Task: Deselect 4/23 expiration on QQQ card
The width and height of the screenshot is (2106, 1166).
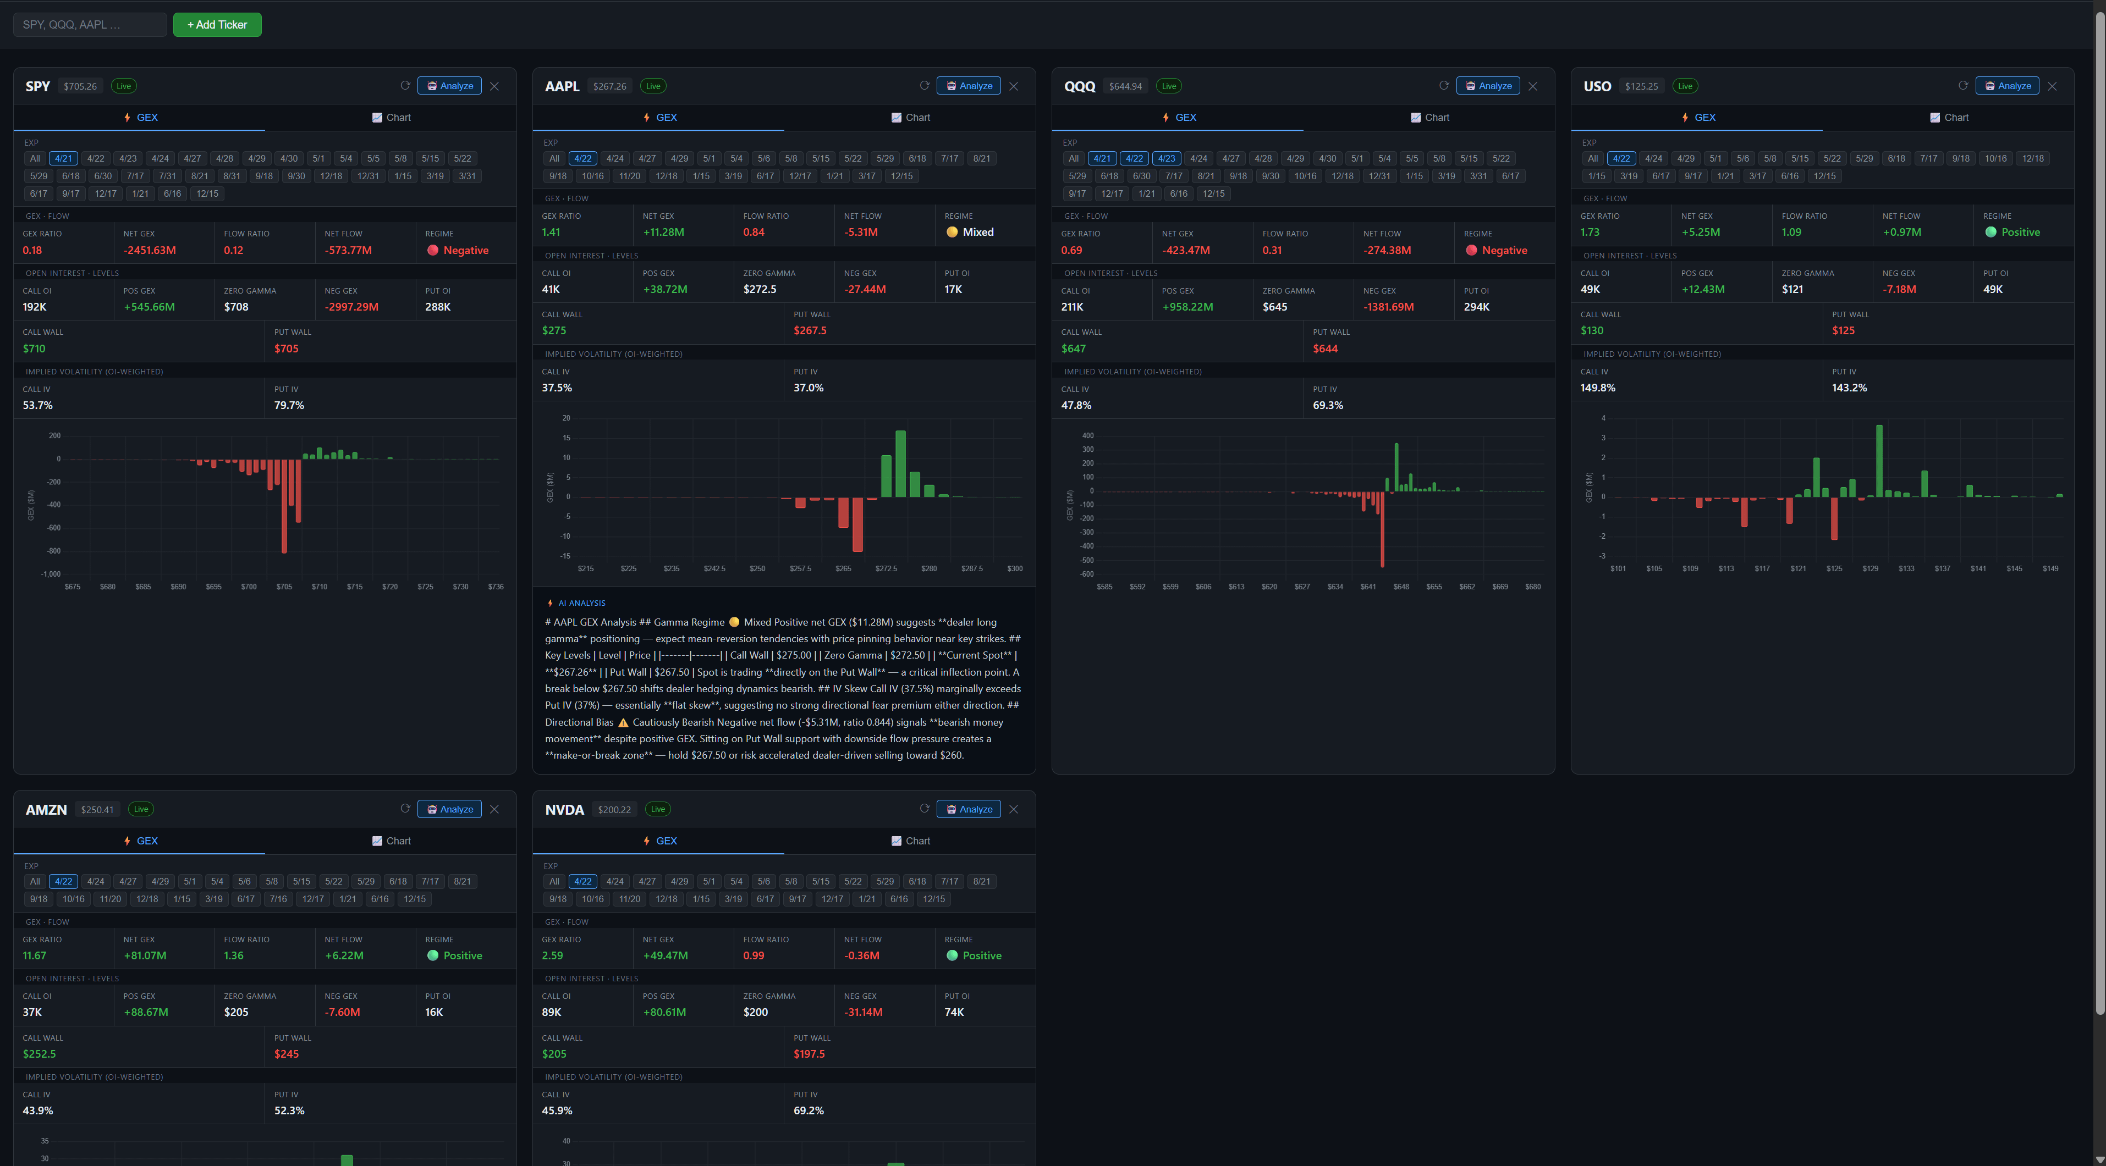Action: click(1166, 158)
